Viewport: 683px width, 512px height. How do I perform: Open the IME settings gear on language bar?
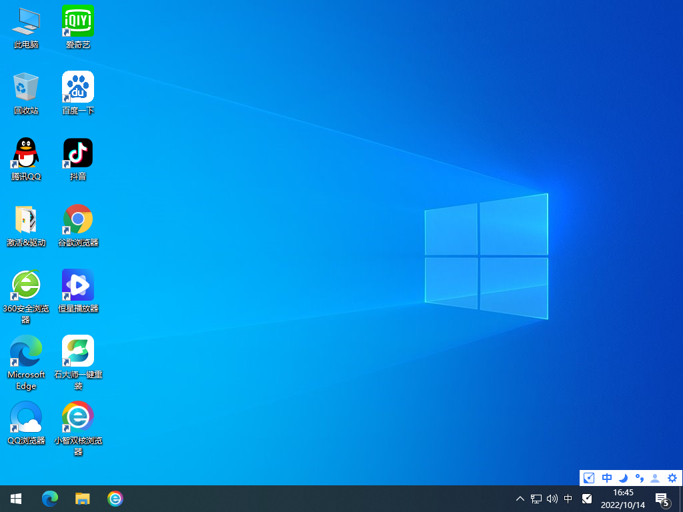coord(672,478)
